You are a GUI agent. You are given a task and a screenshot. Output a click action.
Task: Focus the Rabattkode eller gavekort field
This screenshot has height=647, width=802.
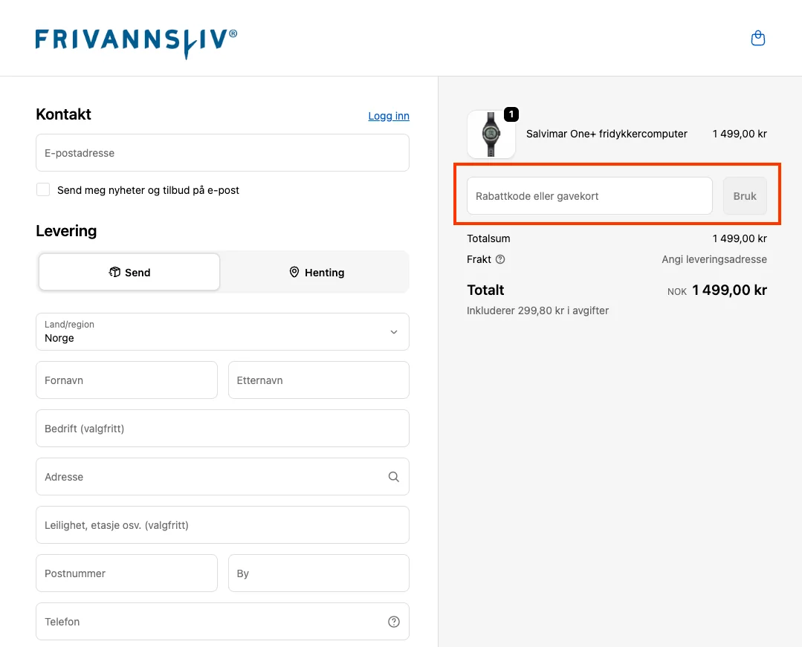pos(589,196)
